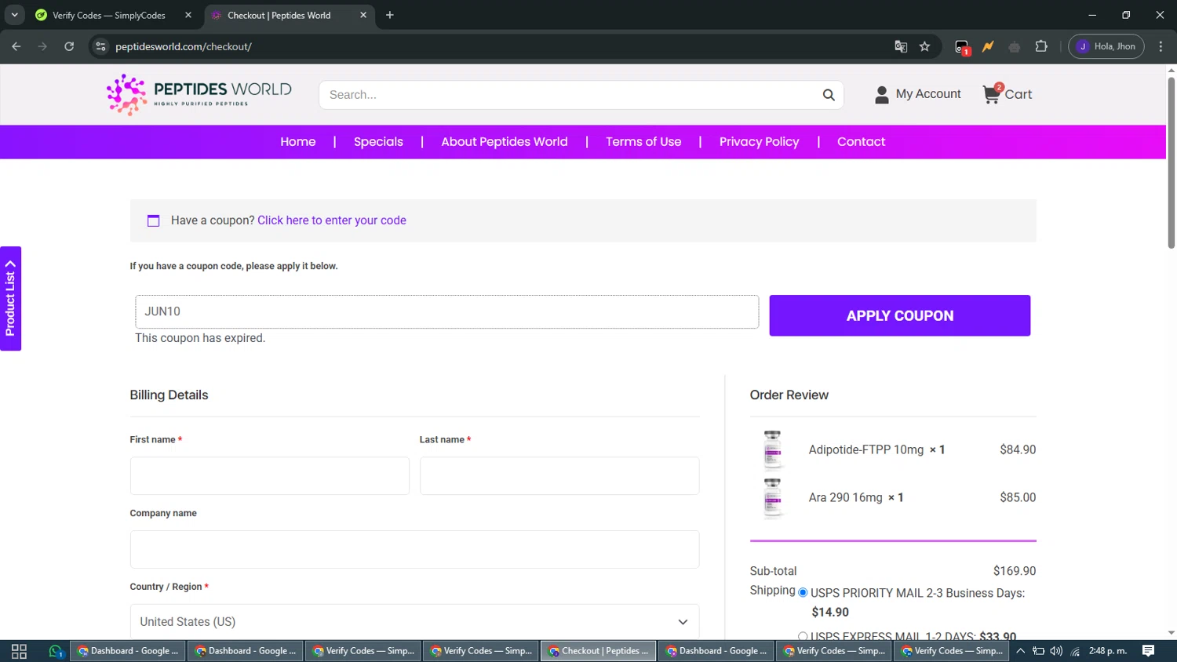1177x662 pixels.
Task: Click the translate page icon
Action: (x=901, y=46)
